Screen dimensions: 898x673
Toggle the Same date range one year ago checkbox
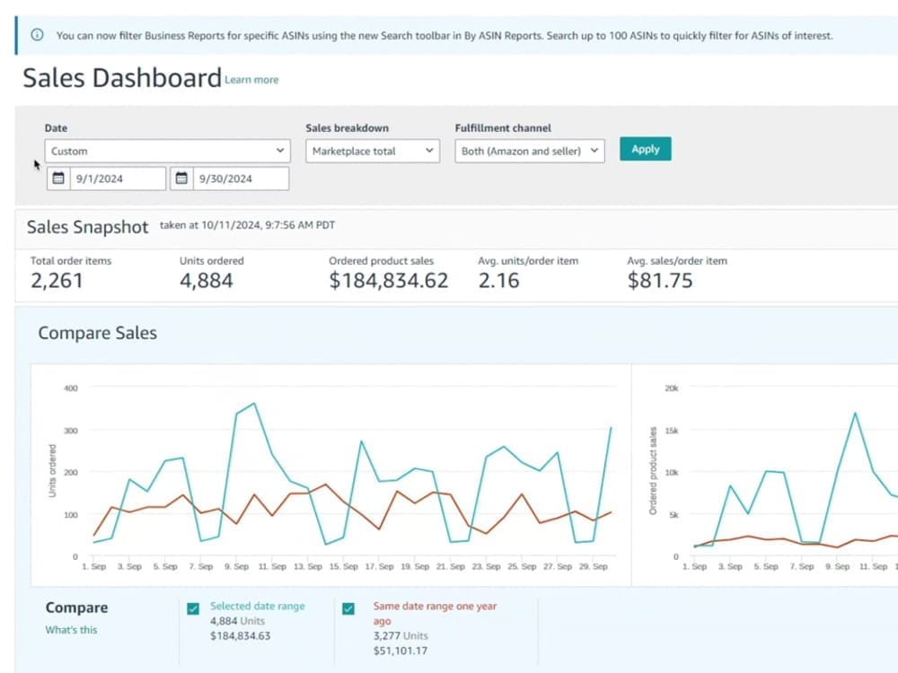tap(349, 608)
